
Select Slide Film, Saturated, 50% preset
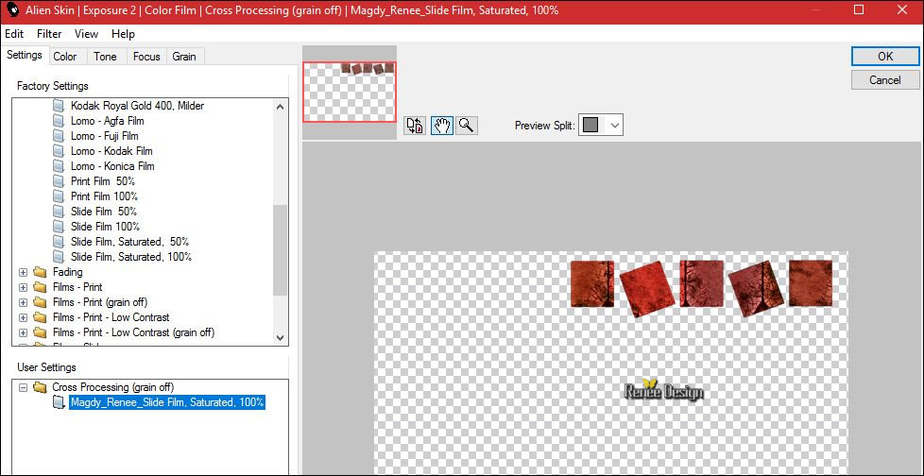[129, 242]
